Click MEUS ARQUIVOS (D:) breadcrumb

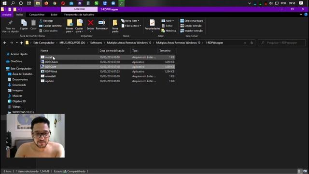(72, 43)
